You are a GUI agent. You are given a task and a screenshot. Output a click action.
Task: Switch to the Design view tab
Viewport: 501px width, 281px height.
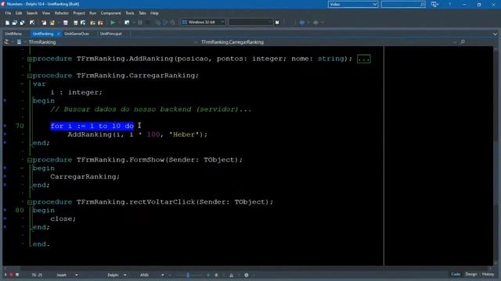point(471,274)
